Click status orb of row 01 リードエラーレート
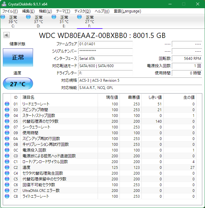Screen dimensions: 205x208 coord(7,104)
